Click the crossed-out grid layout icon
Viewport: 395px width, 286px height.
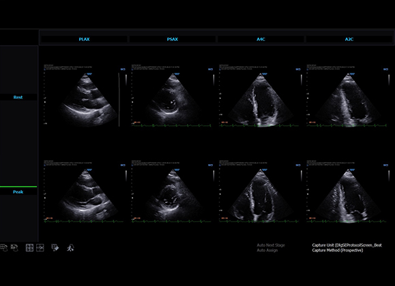pyautogui.click(x=40, y=248)
